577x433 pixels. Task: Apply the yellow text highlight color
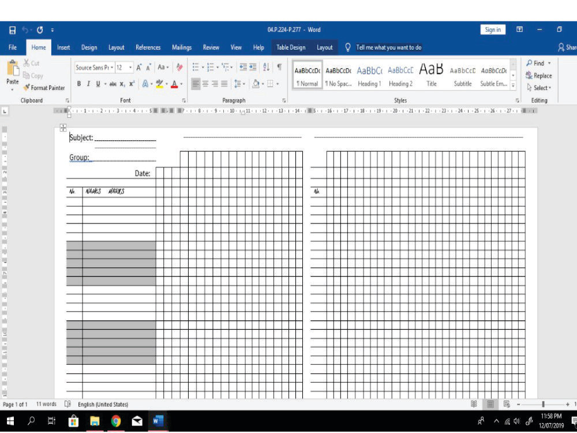pyautogui.click(x=159, y=84)
